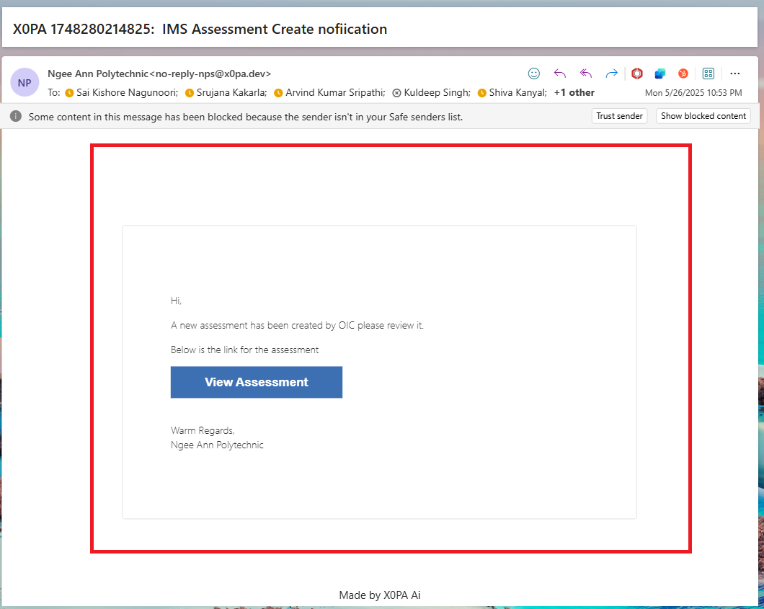Expand the '+1 other' recipients list
The height and width of the screenshot is (609, 764).
[574, 92]
